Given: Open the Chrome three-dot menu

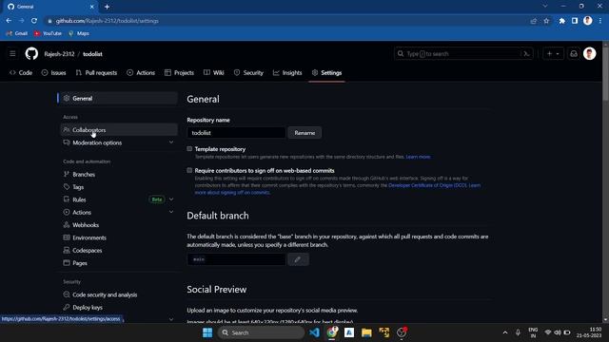Looking at the screenshot, I should 600,21.
